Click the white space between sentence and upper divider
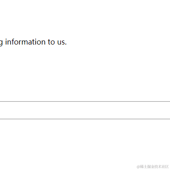The width and height of the screenshot is (170, 170). click(85, 73)
